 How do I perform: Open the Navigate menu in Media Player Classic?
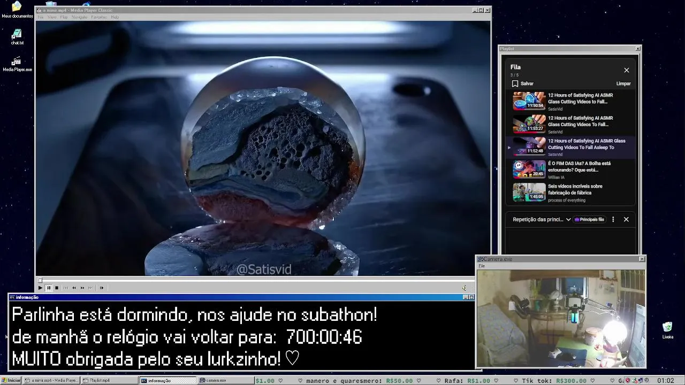[79, 17]
